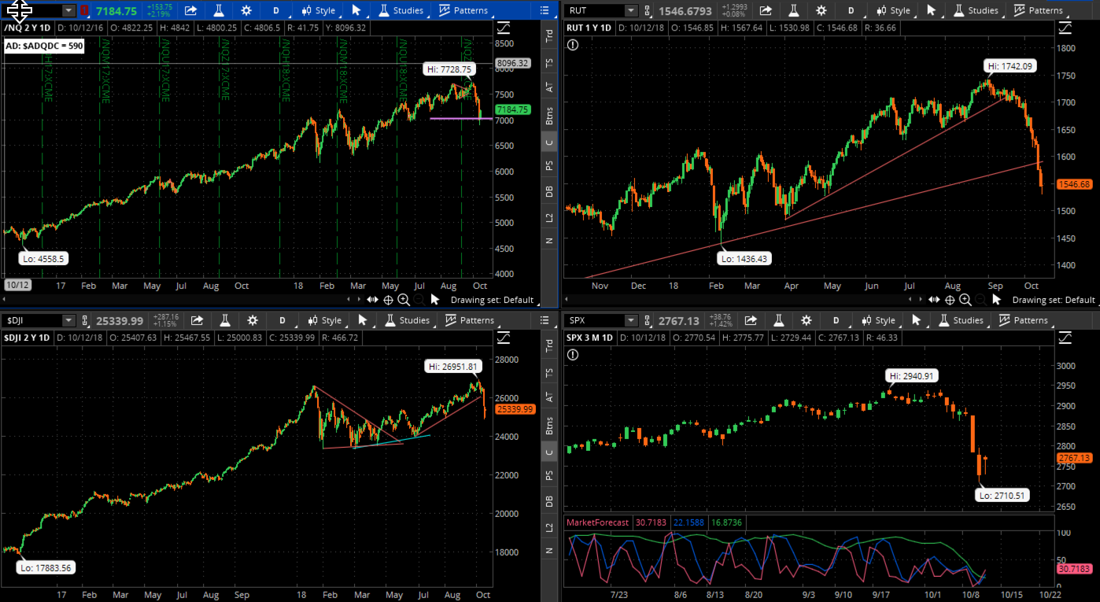The height and width of the screenshot is (602, 1100).
Task: Click red symbol link icon in /NQ chart
Action: [x=84, y=11]
